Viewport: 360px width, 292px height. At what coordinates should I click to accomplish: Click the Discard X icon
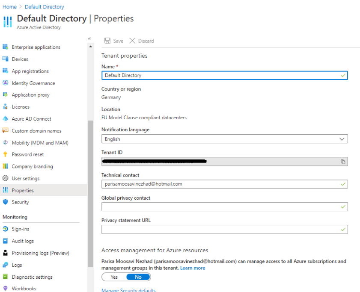click(132, 41)
